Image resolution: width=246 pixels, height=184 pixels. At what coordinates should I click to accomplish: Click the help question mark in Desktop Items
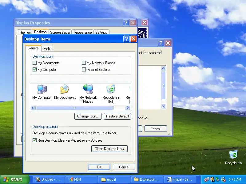coord(126,39)
